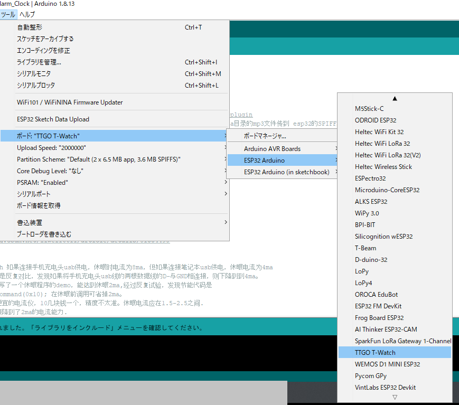Expand Upload Speed submenu
459x405 pixels.
[115, 148]
